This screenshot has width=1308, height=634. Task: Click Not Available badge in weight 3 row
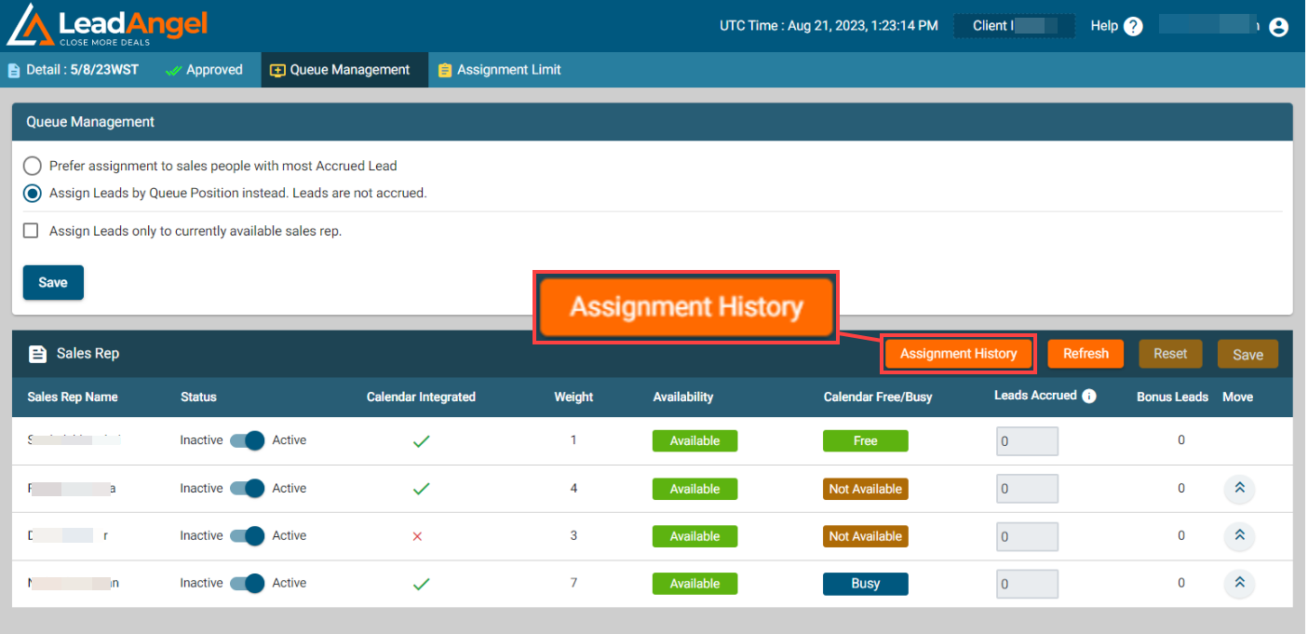coord(865,536)
